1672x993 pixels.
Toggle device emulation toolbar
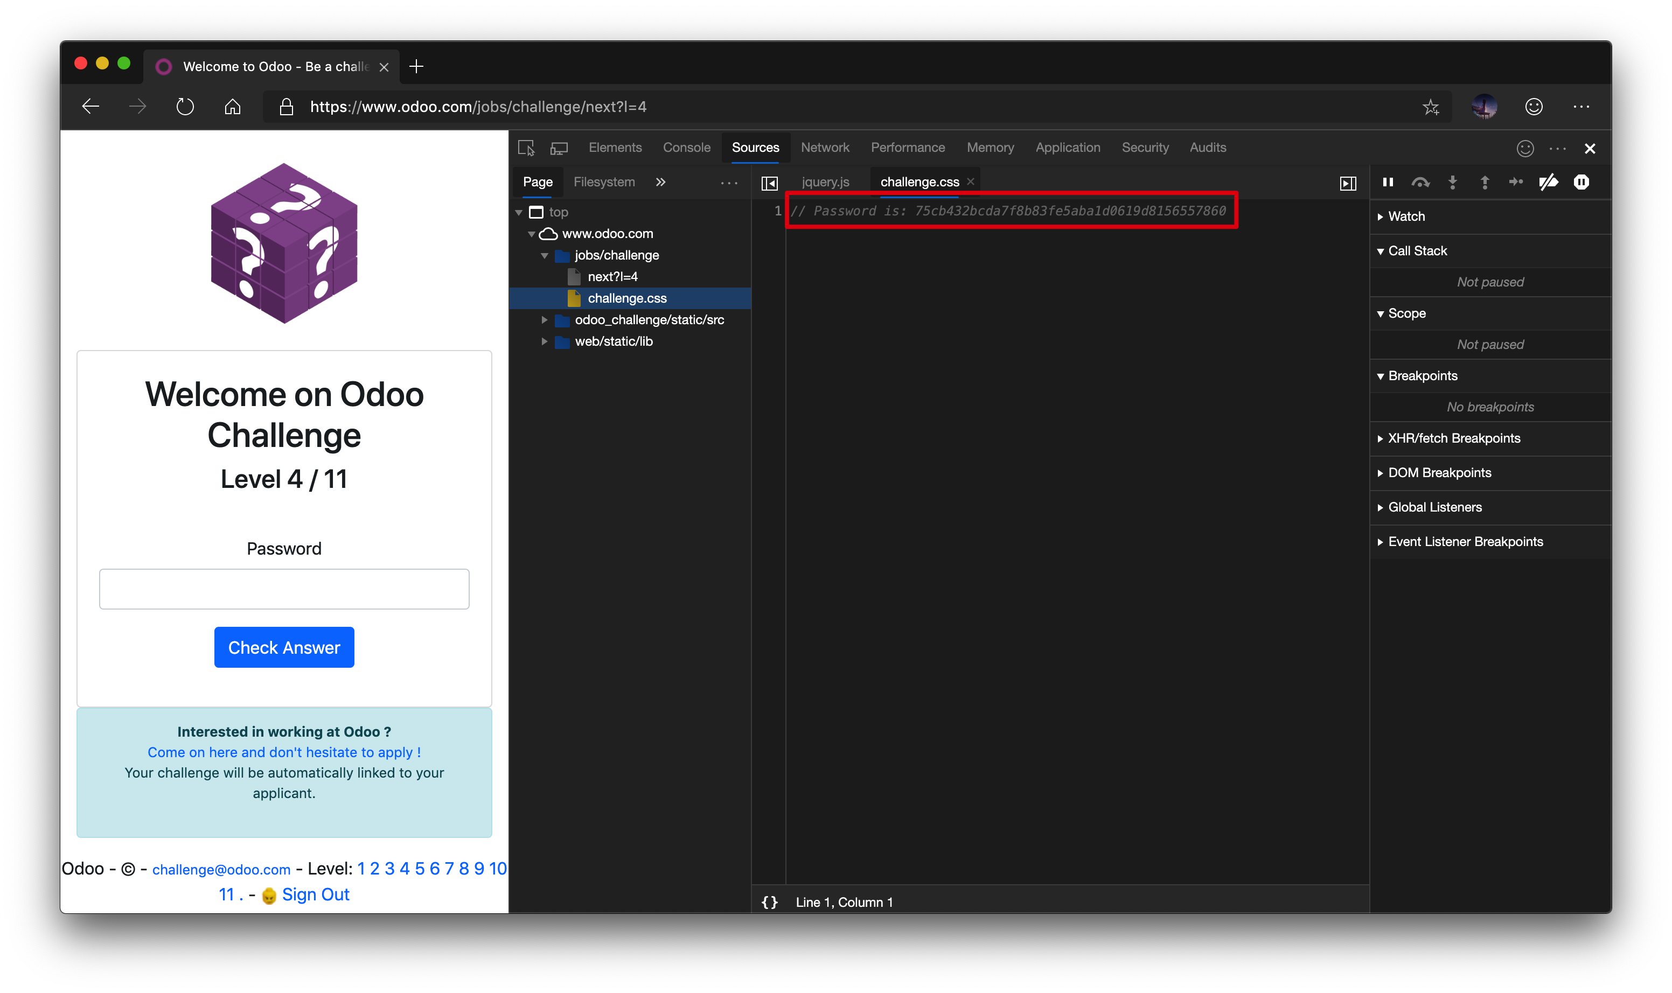[x=559, y=148]
